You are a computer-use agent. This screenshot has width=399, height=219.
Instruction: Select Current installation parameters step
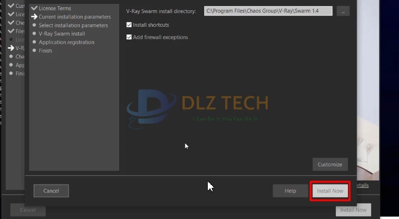[x=75, y=17]
